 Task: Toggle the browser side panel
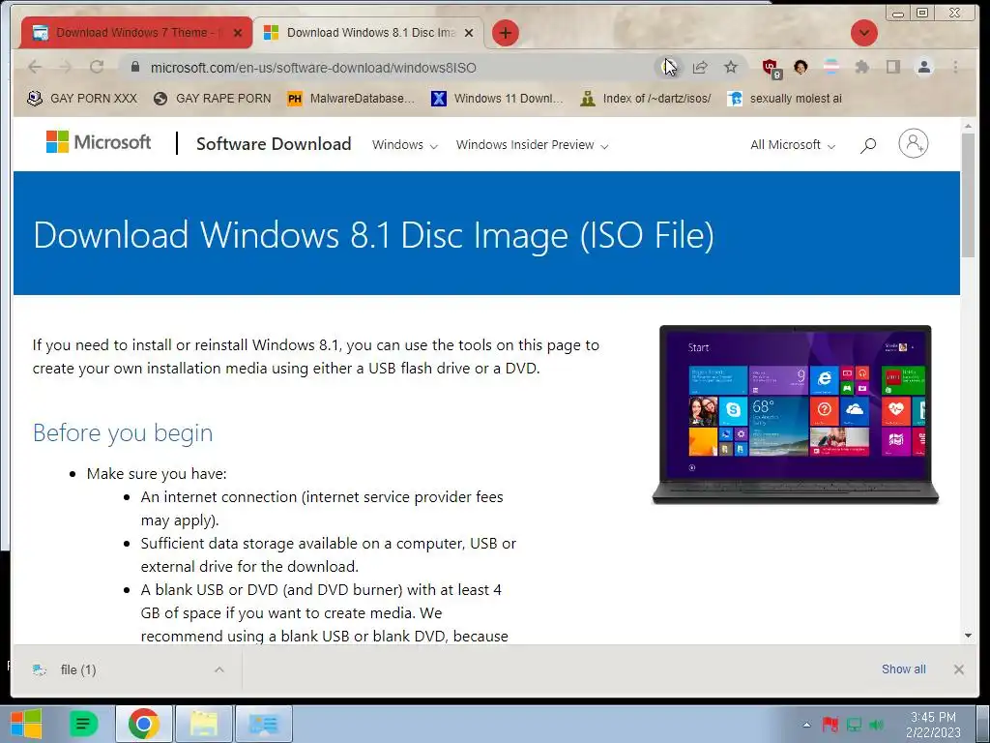tap(892, 67)
